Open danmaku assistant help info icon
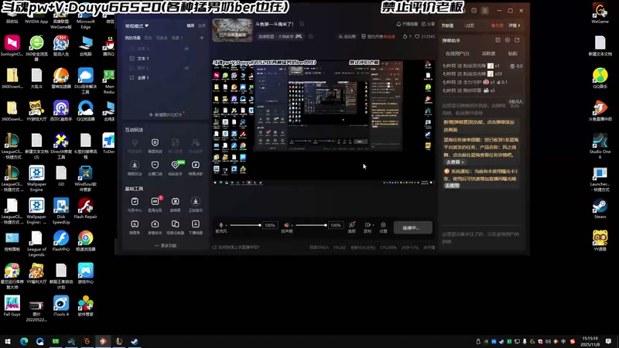619x348 pixels. 498,40
